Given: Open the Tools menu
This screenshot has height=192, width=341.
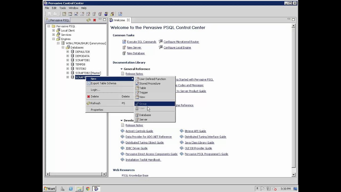Looking at the screenshot, I should pos(63,8).
